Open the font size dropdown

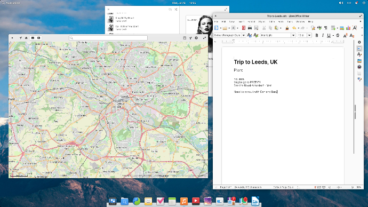click(x=309, y=35)
